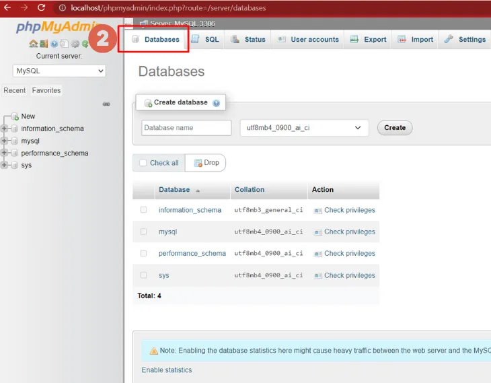Open the MySQL documentation pages icon
Screen dimensions: 491x383
64,44
